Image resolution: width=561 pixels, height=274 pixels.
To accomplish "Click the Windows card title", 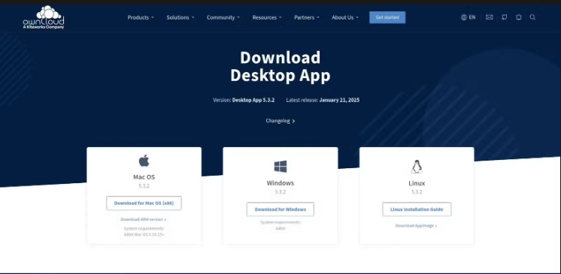I will coord(280,183).
